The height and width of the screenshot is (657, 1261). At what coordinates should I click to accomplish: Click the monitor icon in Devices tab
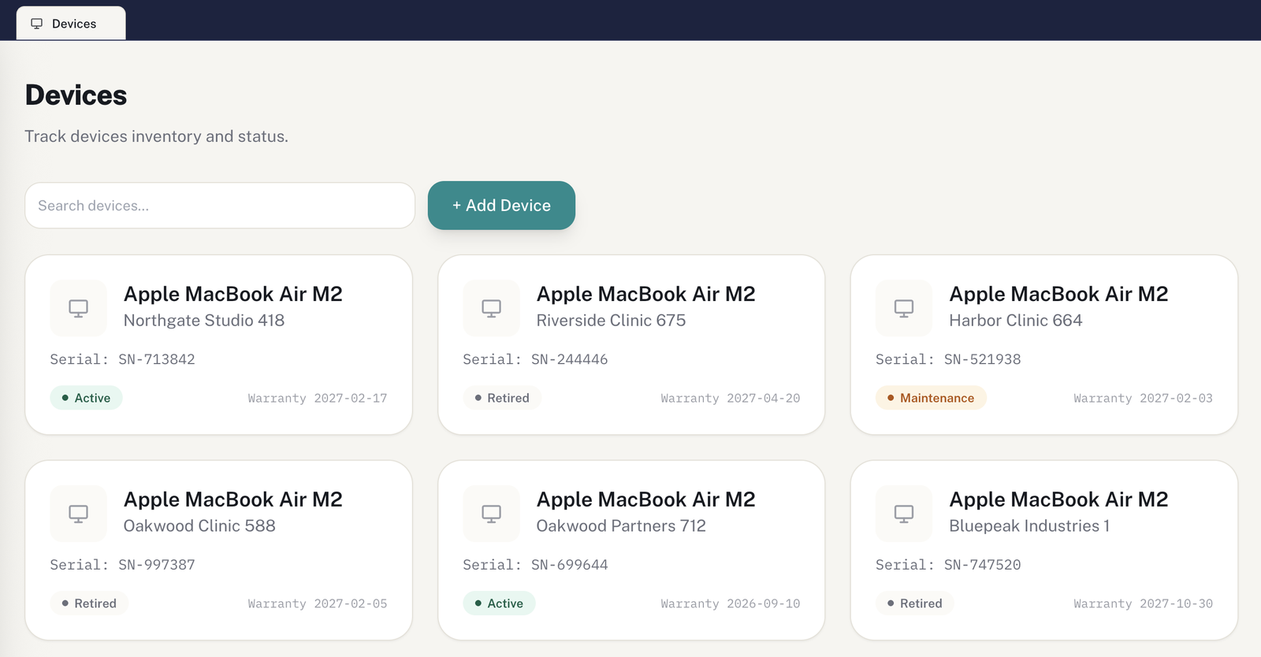tap(36, 24)
